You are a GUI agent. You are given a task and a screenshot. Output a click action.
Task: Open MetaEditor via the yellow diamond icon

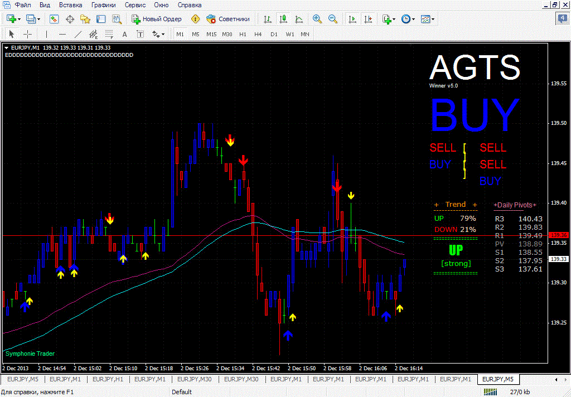point(196,19)
